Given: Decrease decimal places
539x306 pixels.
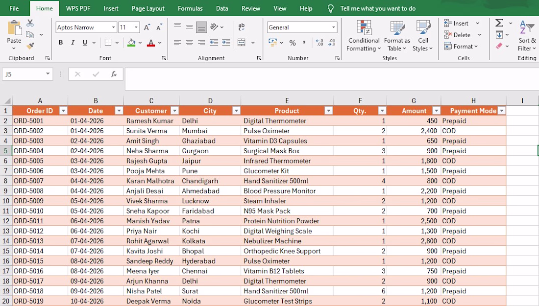Looking at the screenshot, I should click(332, 43).
